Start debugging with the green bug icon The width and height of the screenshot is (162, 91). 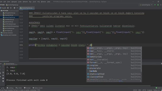[158, 5]
